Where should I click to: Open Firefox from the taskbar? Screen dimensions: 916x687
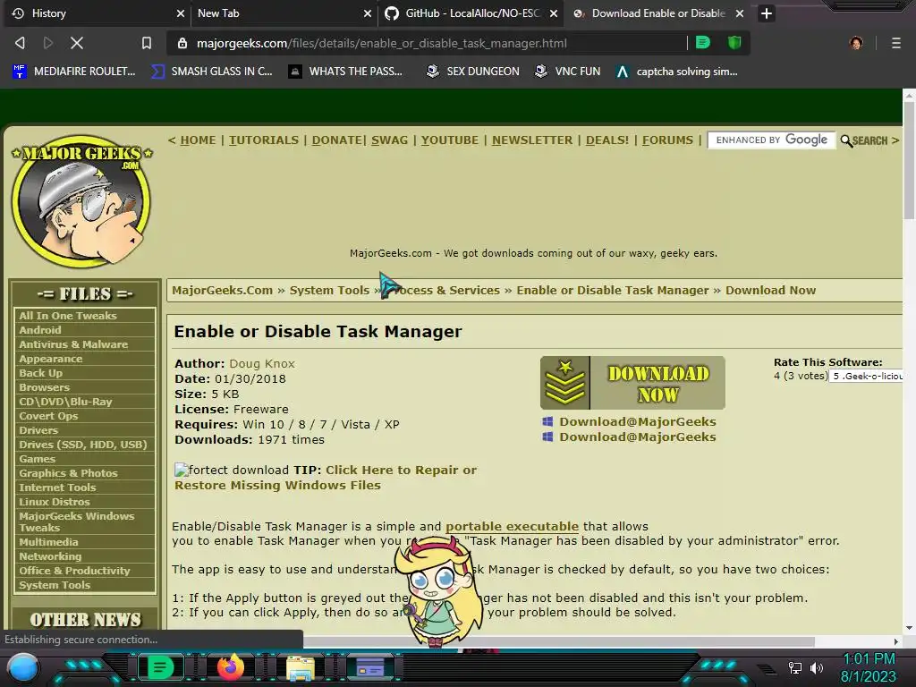(230, 667)
